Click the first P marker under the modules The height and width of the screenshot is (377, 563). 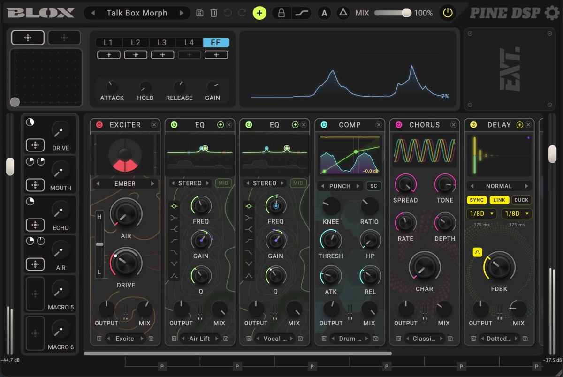coord(162,366)
